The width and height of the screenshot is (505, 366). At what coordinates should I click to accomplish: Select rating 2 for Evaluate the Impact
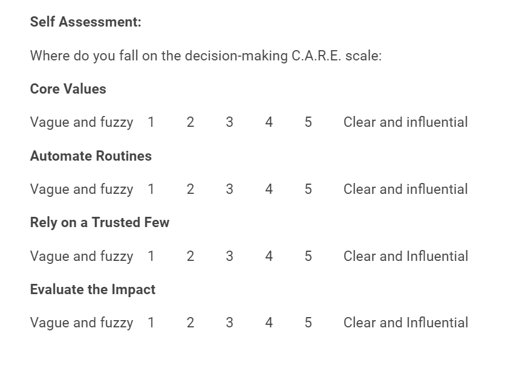coord(191,323)
